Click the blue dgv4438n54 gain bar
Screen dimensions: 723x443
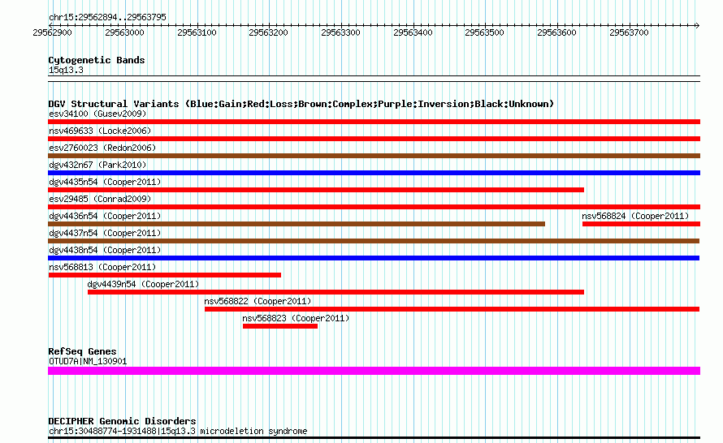374,258
